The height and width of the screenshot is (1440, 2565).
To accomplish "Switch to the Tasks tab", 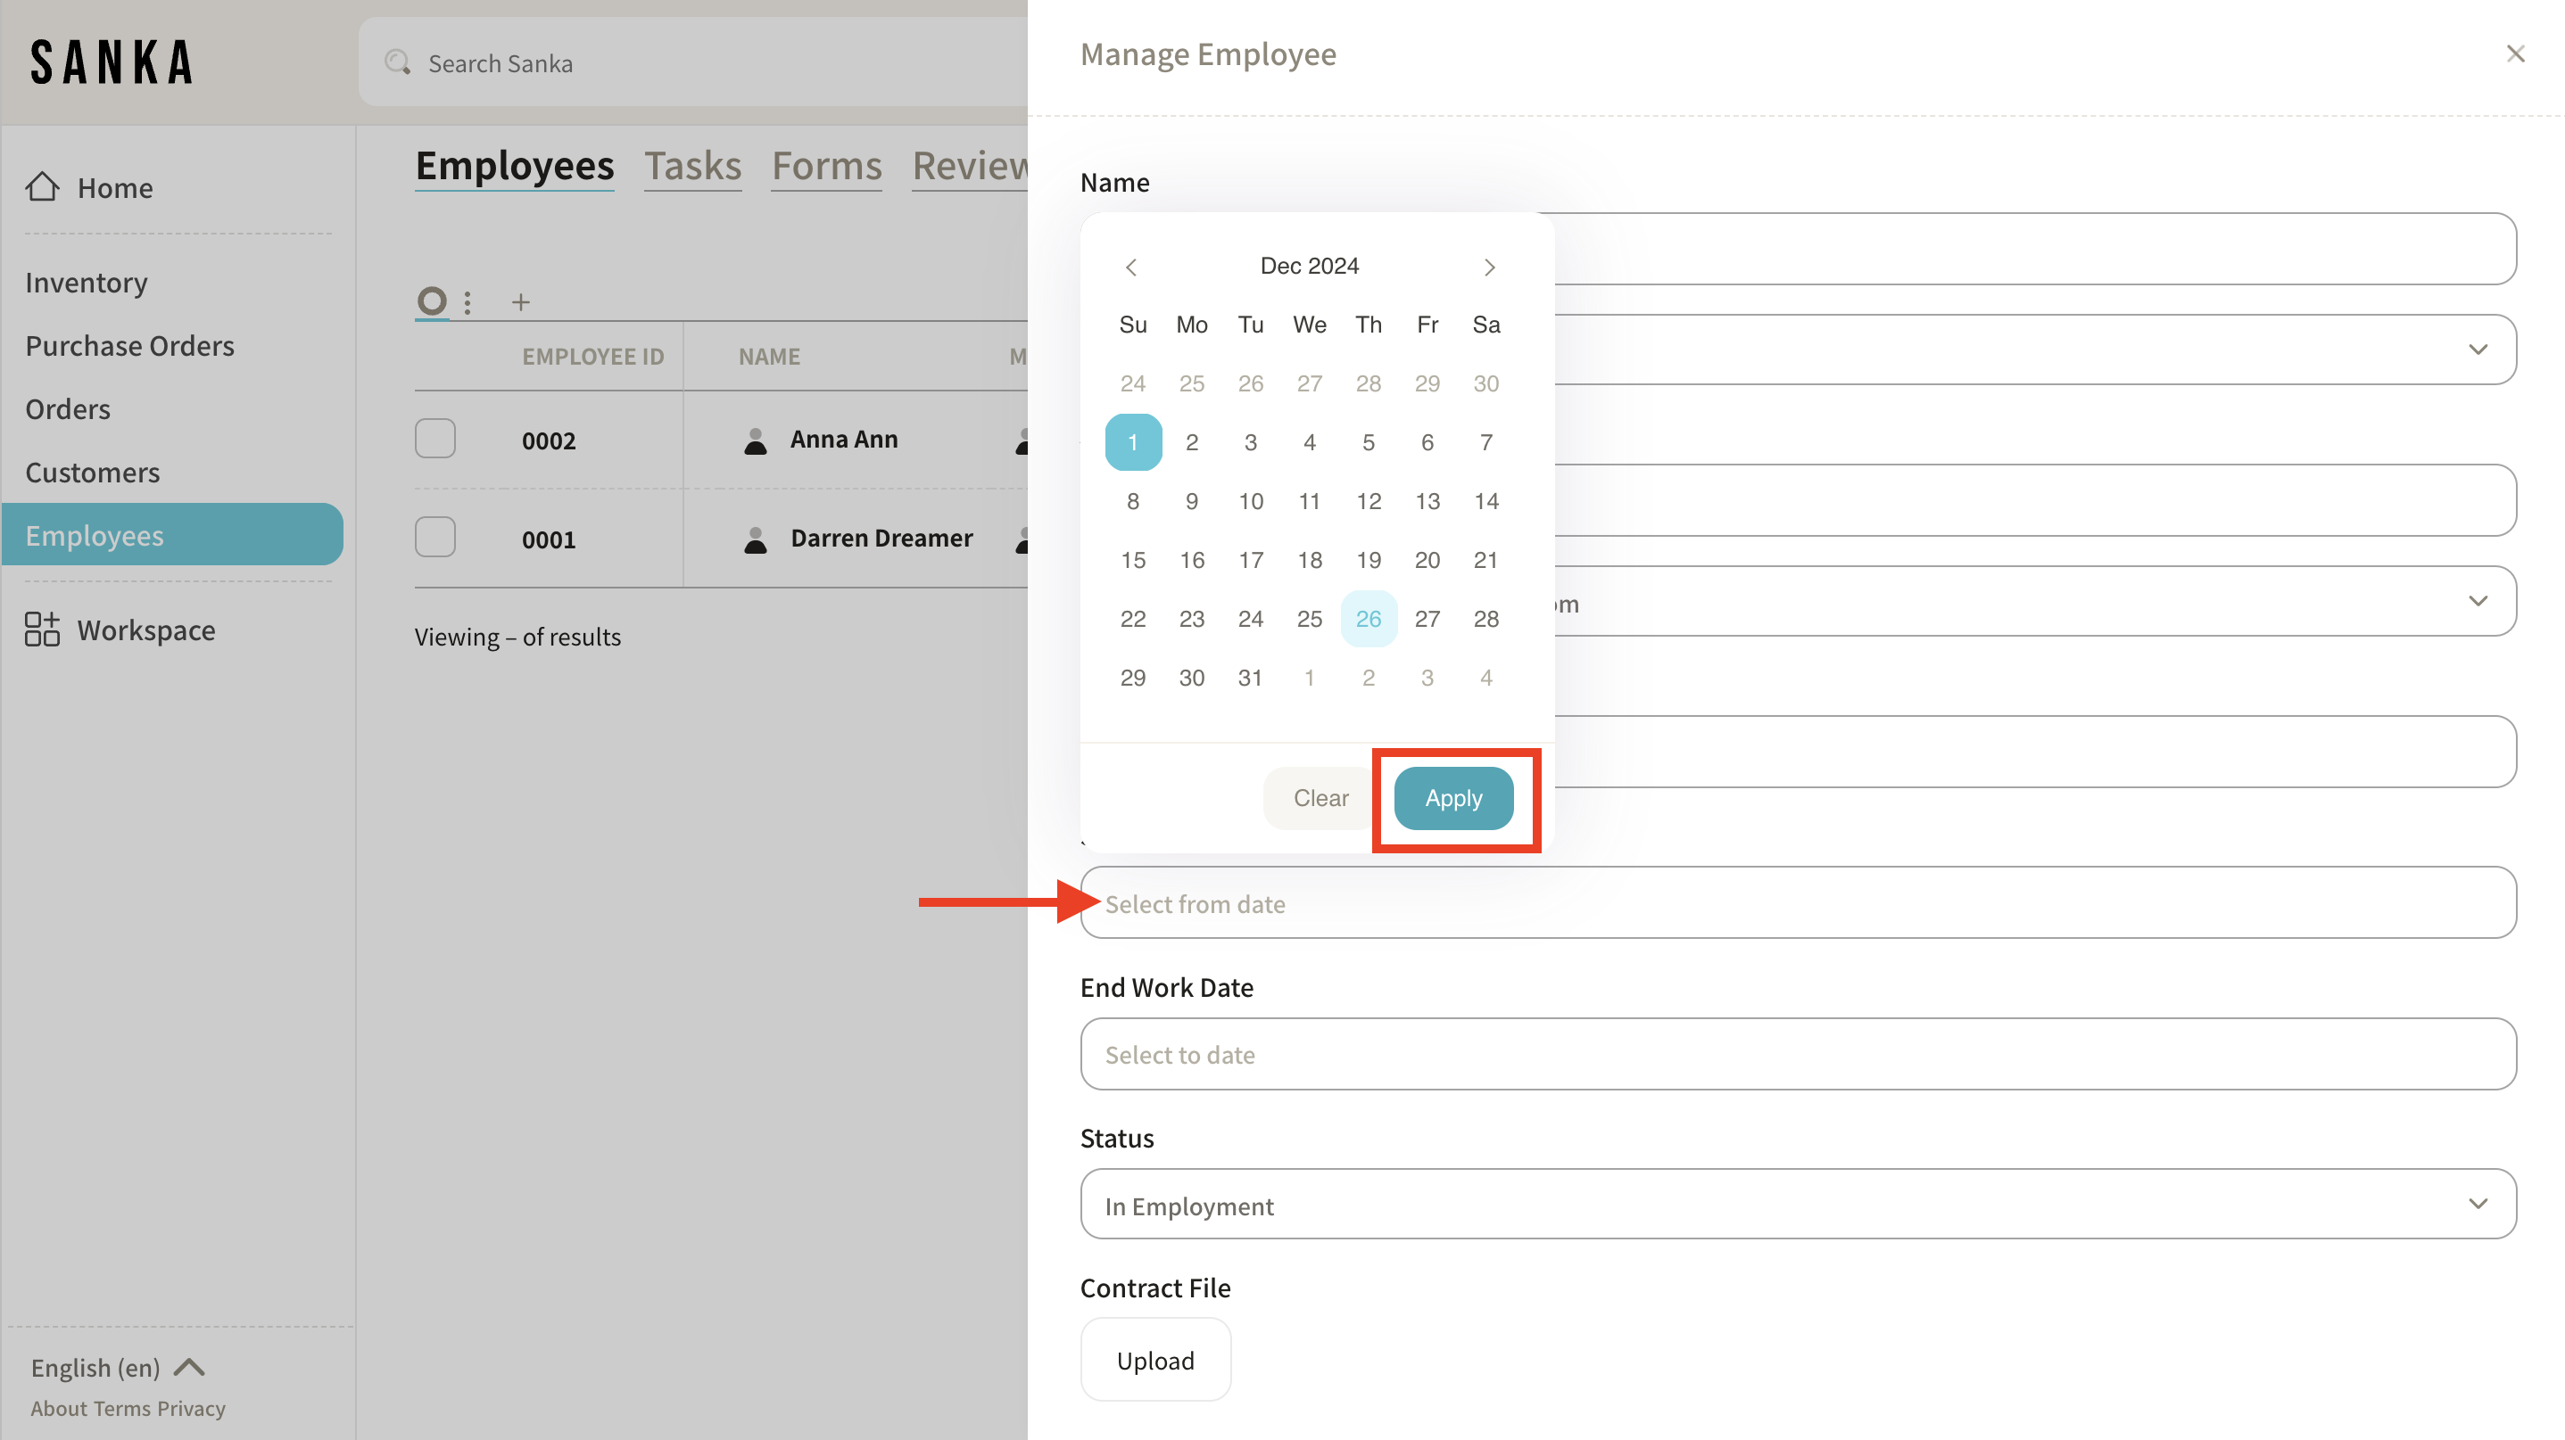I will [x=692, y=166].
